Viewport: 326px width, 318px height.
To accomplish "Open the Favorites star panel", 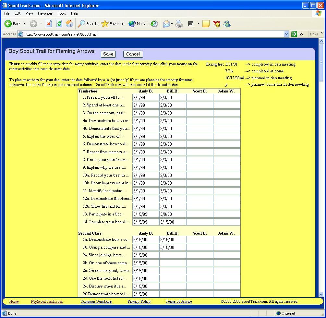I will click(113, 24).
